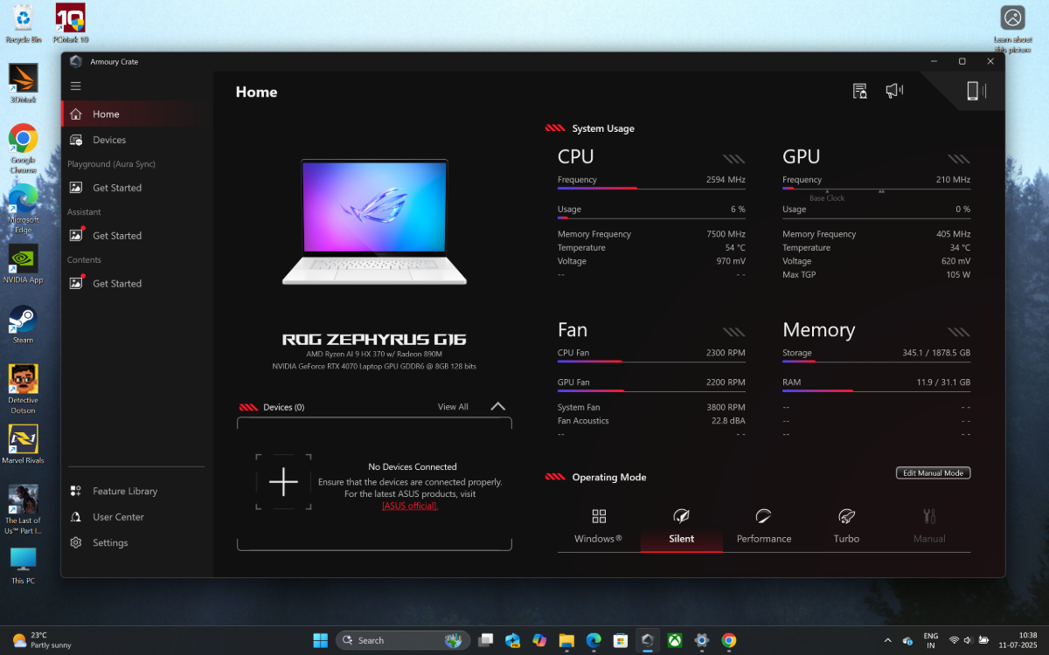Open the hamburger menu to collapse sidebar
The image size is (1049, 655).
75,86
